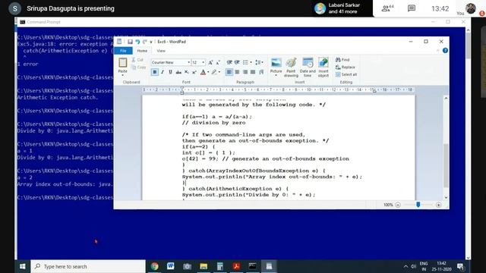Click the Windows Start button
Screen dimensions: 486x273
(x=23, y=266)
